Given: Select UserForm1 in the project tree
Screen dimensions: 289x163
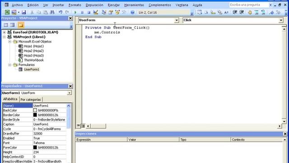Looking at the screenshot, I should 32,69.
